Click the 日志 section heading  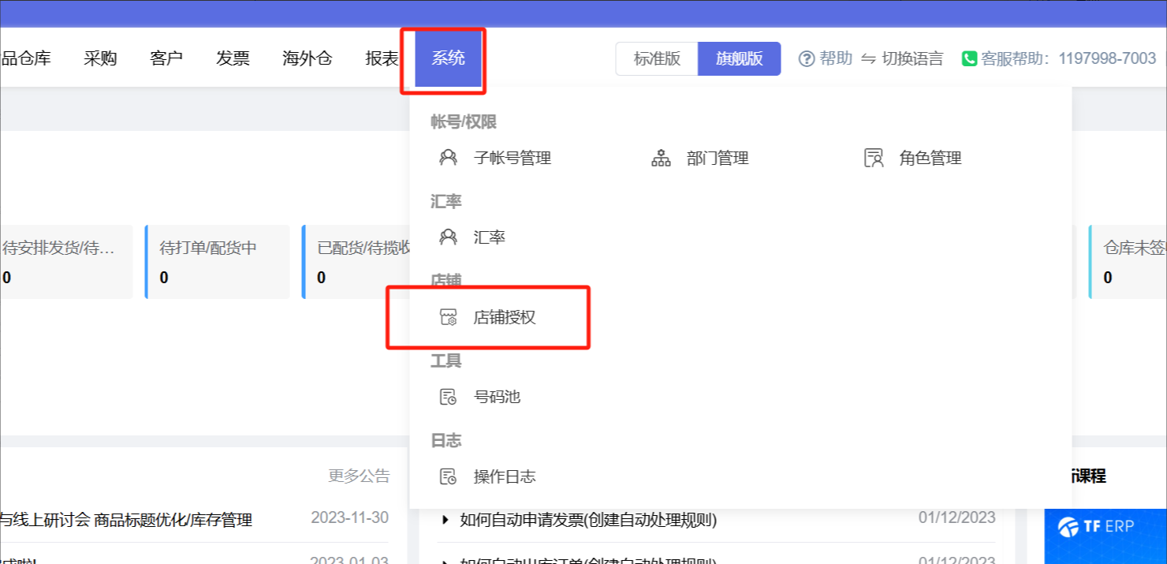(x=446, y=440)
